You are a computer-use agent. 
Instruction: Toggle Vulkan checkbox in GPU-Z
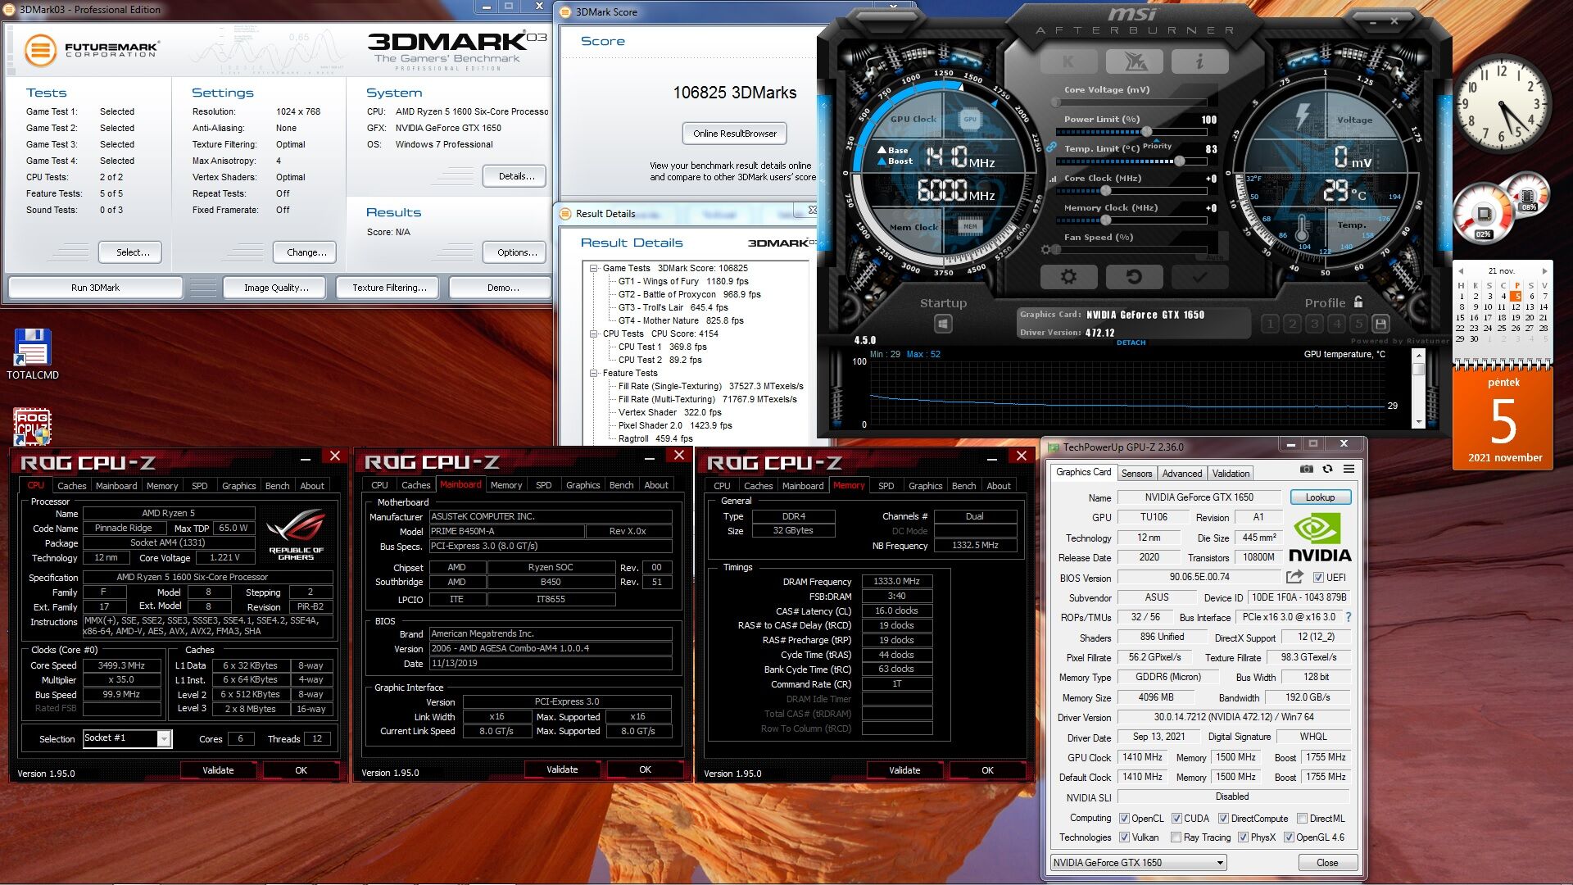(x=1125, y=837)
